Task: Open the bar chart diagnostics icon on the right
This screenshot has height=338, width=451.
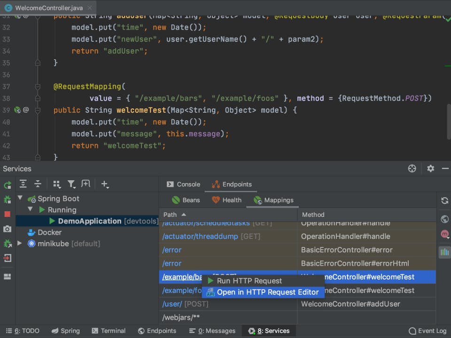Action: tap(444, 252)
